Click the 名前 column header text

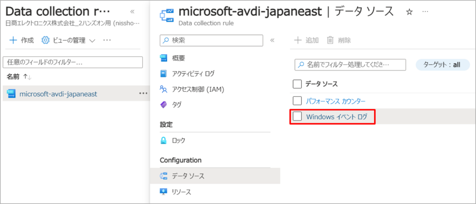point(13,77)
